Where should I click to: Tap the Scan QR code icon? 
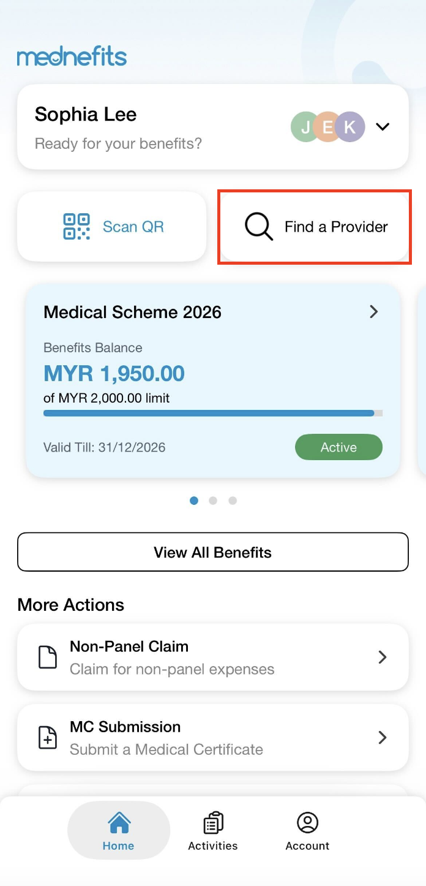click(77, 226)
